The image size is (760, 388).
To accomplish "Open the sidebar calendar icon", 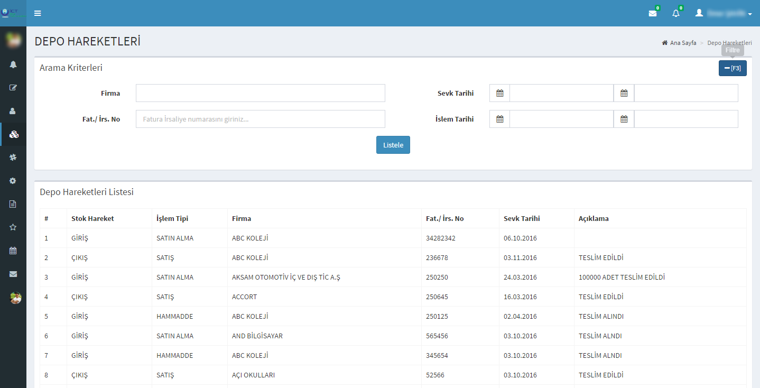I will pyautogui.click(x=13, y=251).
